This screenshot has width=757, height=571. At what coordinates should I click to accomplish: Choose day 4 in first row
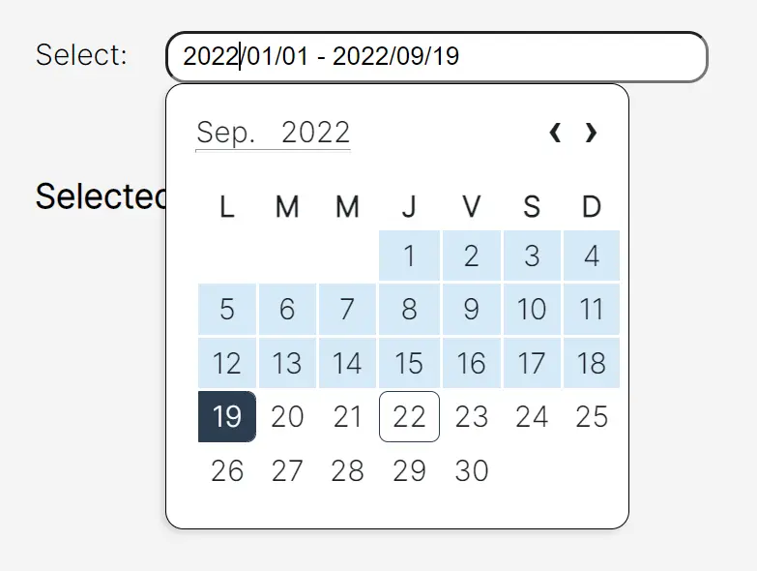pyautogui.click(x=592, y=255)
